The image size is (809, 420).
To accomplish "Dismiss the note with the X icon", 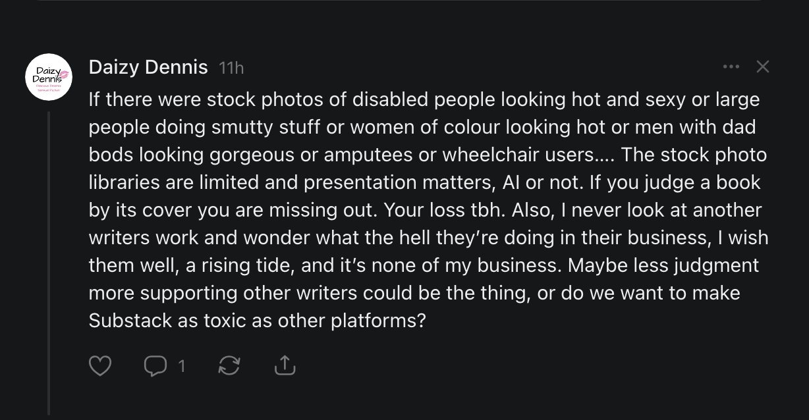I will 762,66.
